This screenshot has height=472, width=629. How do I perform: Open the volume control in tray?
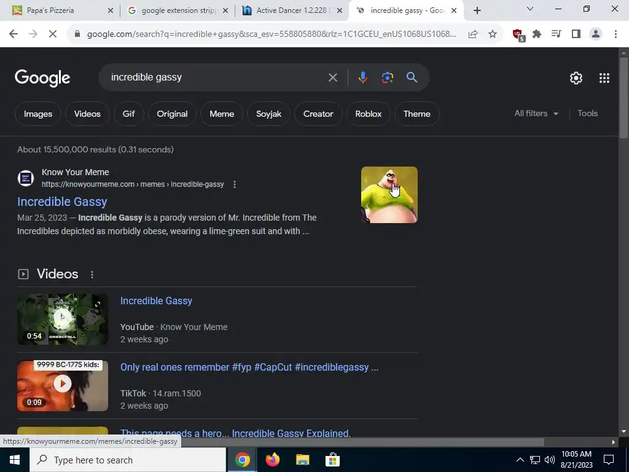click(550, 460)
